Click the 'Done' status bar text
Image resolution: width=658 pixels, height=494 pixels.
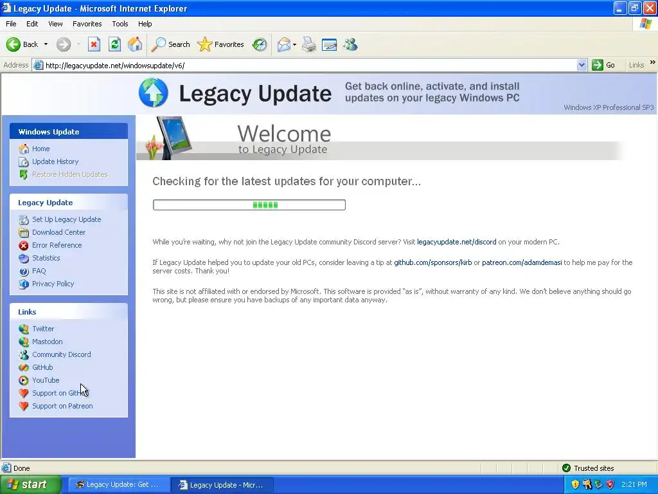[x=21, y=468]
